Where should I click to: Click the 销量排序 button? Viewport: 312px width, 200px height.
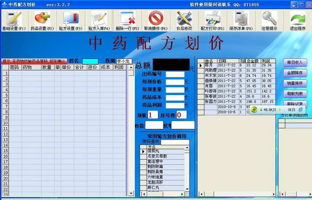295,83
